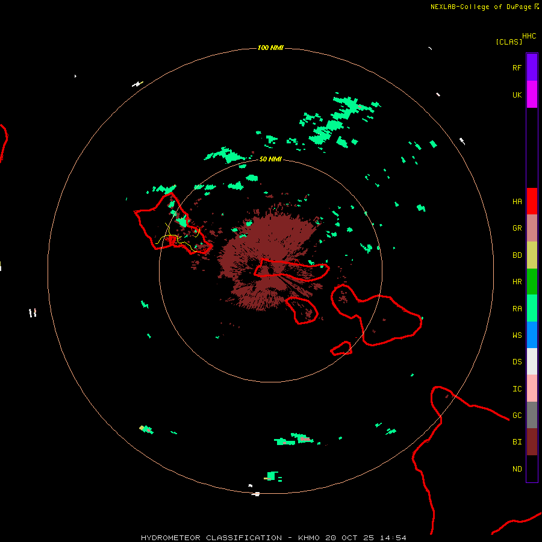Click the NEXLAB-College of DuPage credit text
Viewport: 542px width, 542px height.
click(x=481, y=7)
